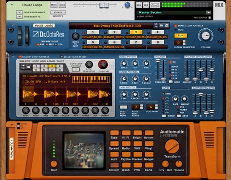Click the save patch floppy icon
Image resolution: width=231 pixels, height=180 pixels.
coord(166,25)
